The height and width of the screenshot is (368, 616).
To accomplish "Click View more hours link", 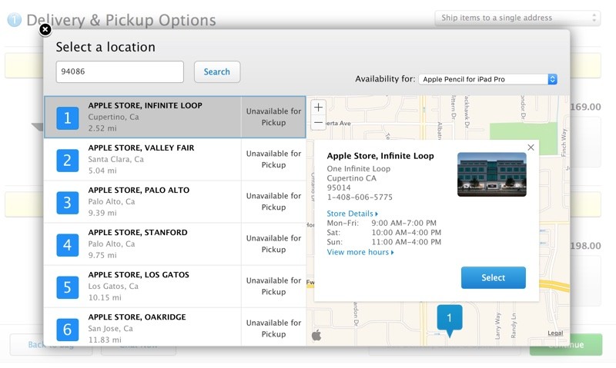I will (x=360, y=252).
